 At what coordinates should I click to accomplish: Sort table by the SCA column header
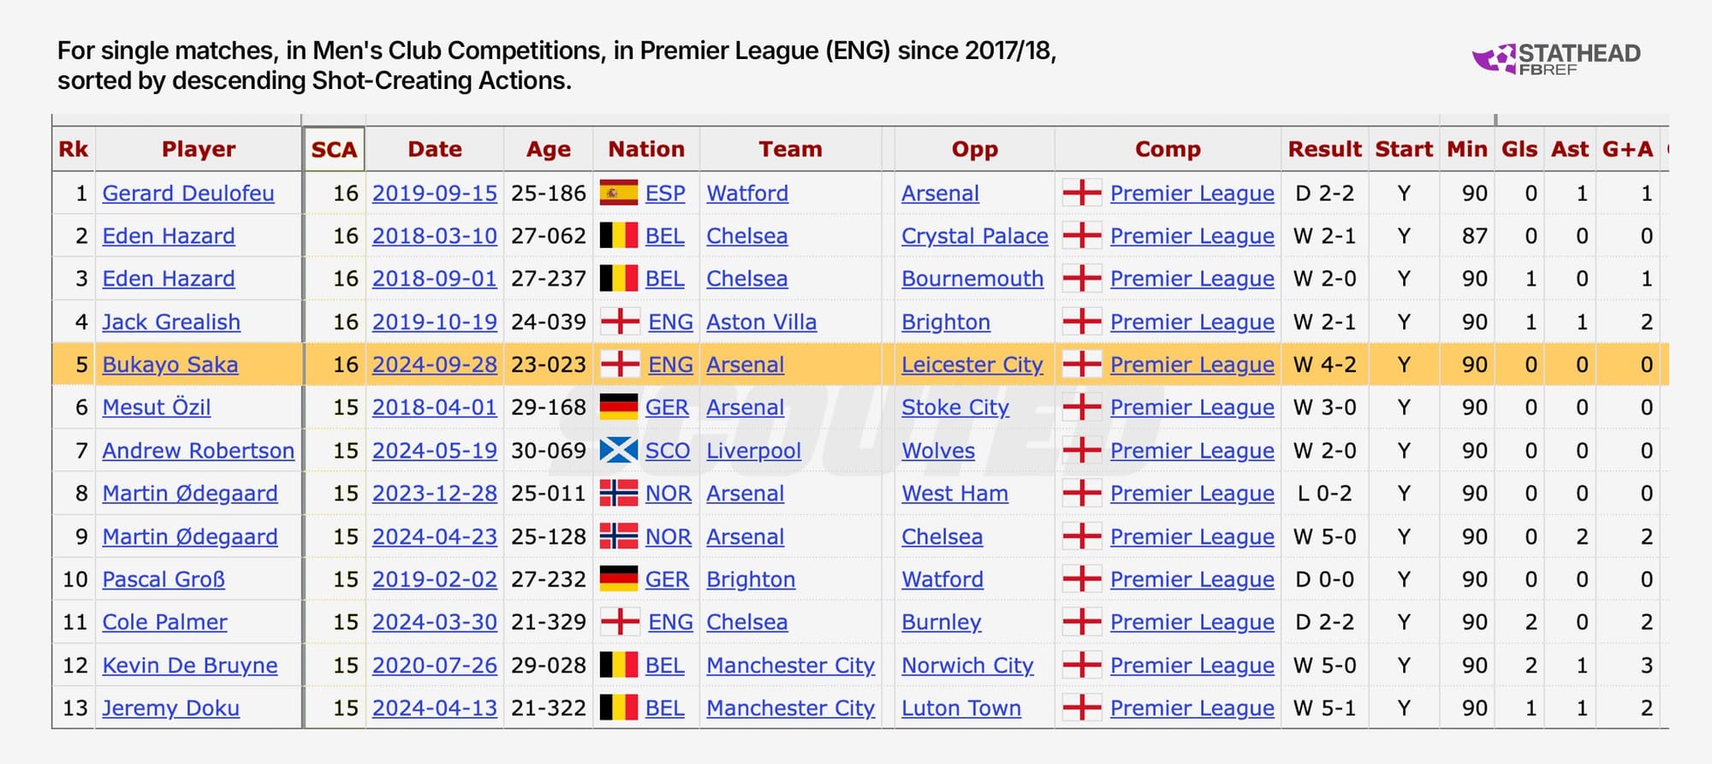pyautogui.click(x=334, y=150)
